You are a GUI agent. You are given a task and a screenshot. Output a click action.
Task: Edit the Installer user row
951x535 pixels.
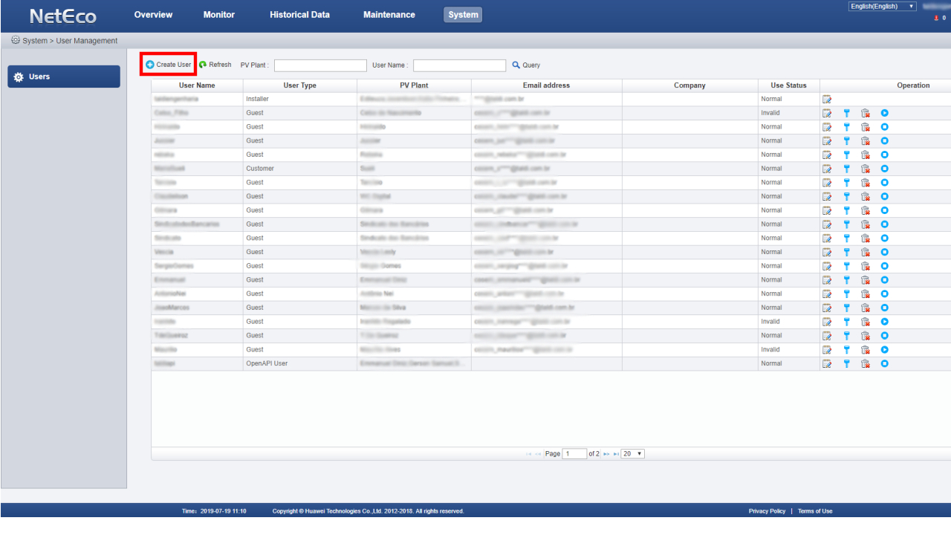[x=826, y=99]
